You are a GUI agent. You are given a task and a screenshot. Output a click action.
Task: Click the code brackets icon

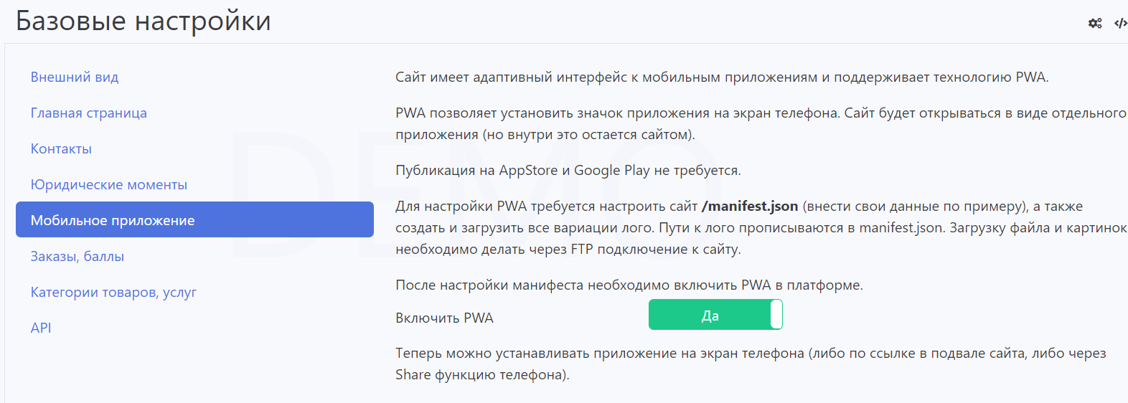click(1120, 24)
